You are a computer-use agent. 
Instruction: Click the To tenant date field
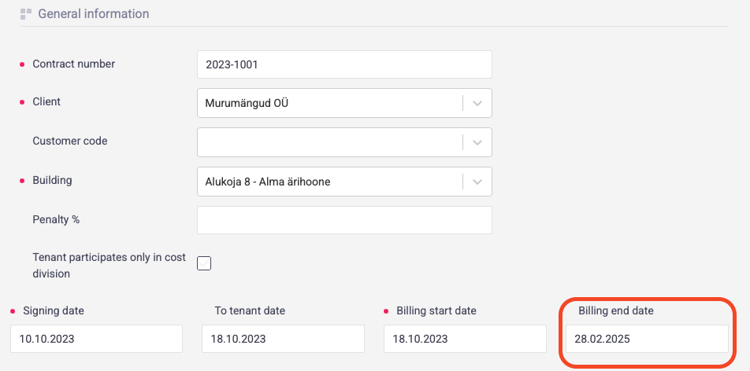283,339
